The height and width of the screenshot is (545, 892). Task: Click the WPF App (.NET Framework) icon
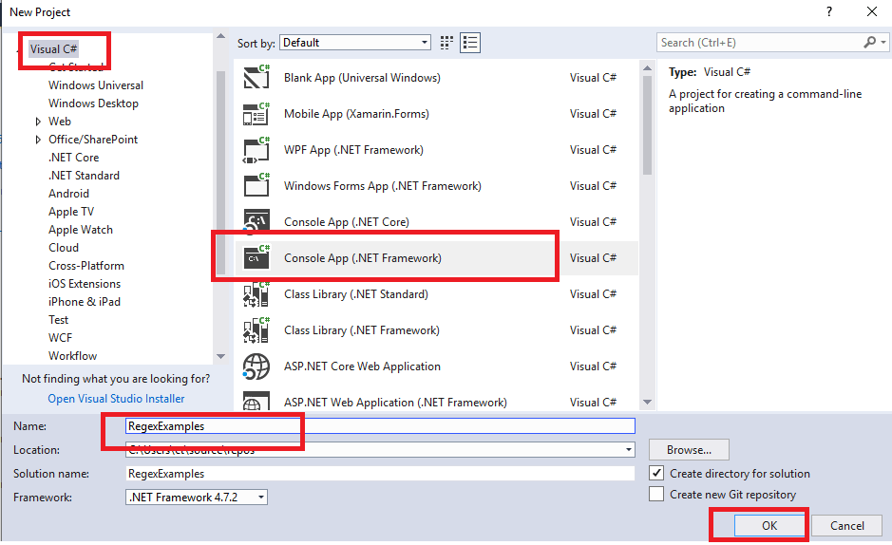pyautogui.click(x=256, y=150)
